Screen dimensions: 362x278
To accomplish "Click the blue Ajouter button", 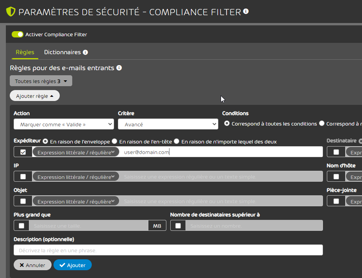I will tap(73, 265).
